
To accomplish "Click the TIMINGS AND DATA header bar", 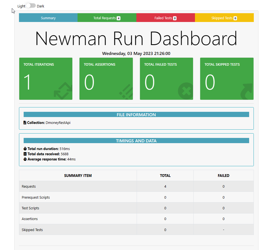I will [x=137, y=140].
